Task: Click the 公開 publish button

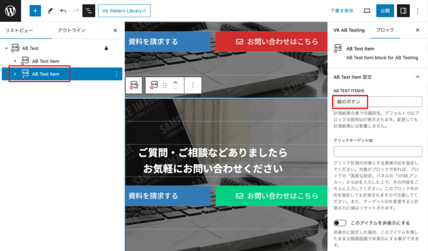Action: 385,11
